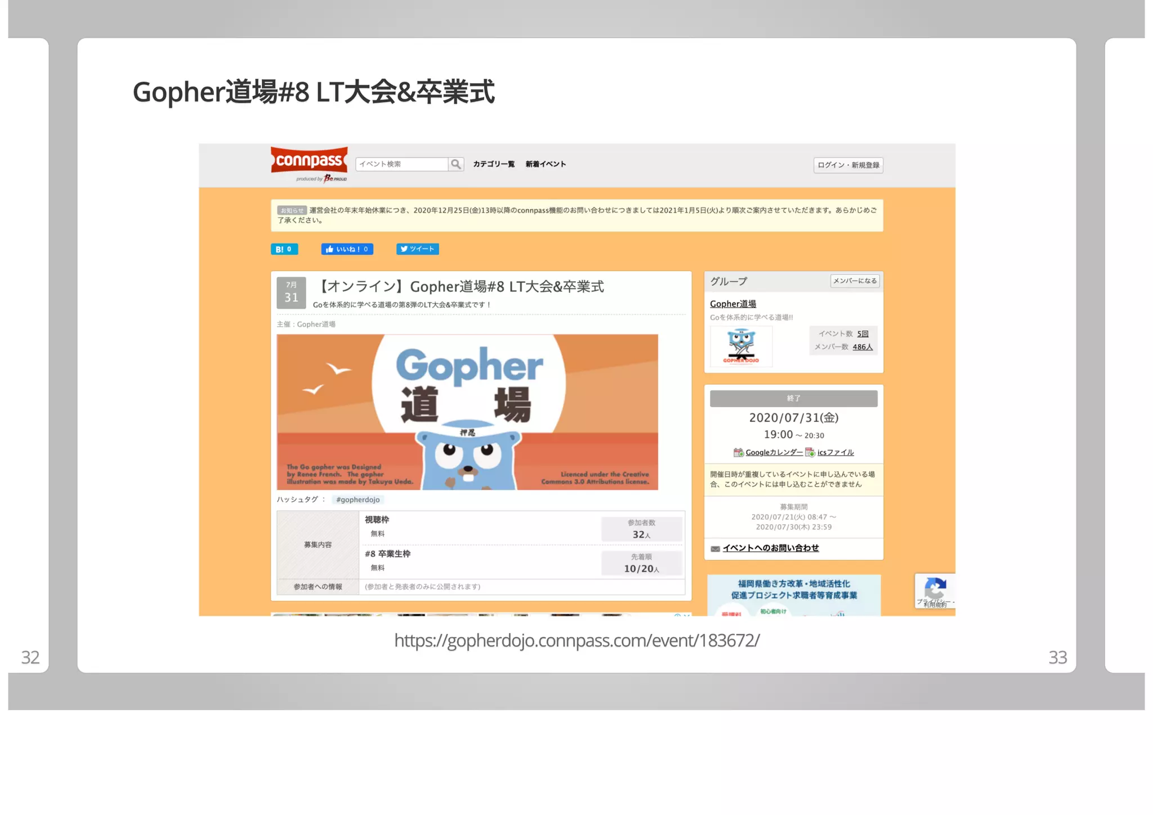This screenshot has height=815, width=1153.
Task: Click the ics file download icon
Action: tap(810, 452)
